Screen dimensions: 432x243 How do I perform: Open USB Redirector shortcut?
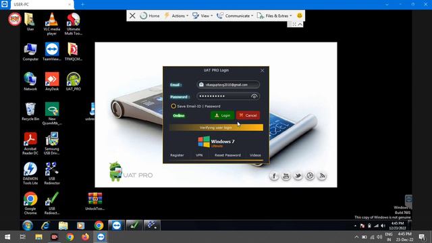(x=52, y=173)
